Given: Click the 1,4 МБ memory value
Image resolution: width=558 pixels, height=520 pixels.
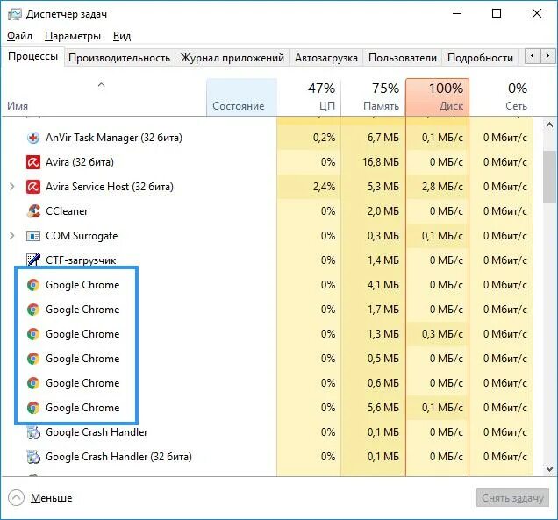Looking at the screenshot, I should [x=383, y=260].
